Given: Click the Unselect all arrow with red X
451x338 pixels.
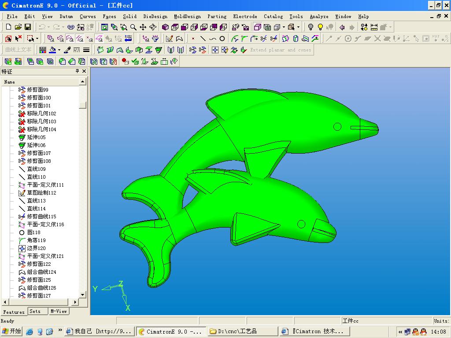Looking at the screenshot, I should coord(18,39).
